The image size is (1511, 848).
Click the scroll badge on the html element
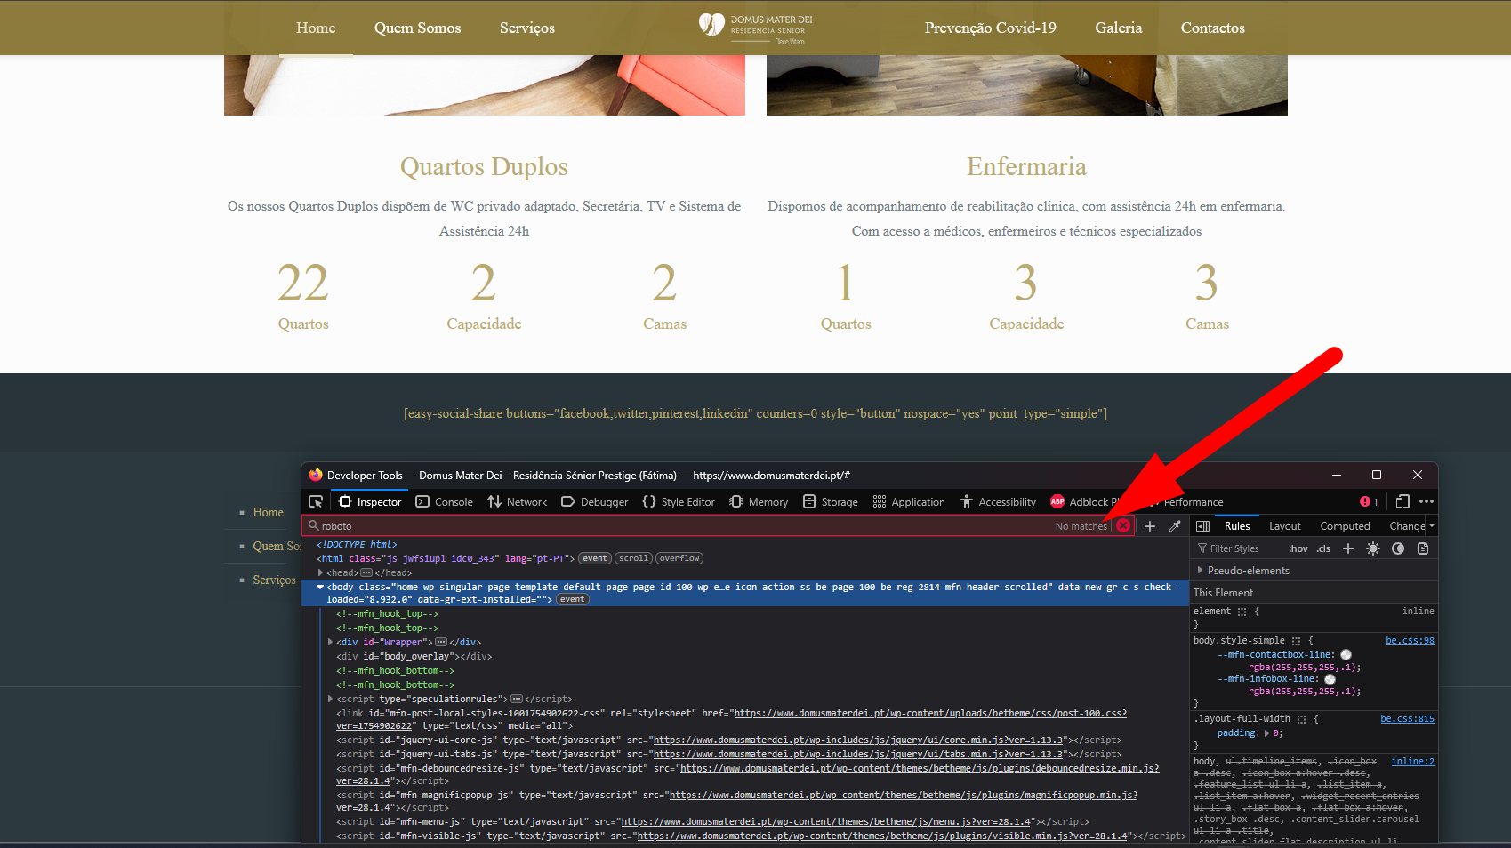point(633,559)
